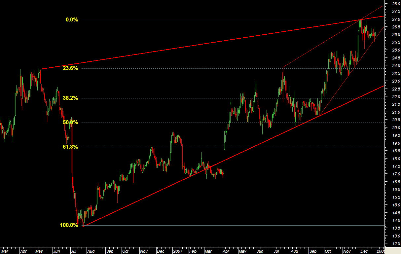Click the 22.0 price axis label
Screen dimensions: 401x254
click(396, 97)
